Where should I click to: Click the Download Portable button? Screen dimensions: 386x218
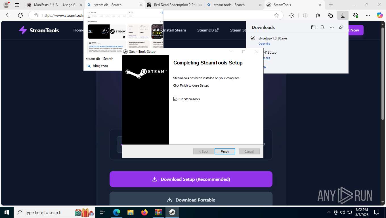[x=191, y=200]
